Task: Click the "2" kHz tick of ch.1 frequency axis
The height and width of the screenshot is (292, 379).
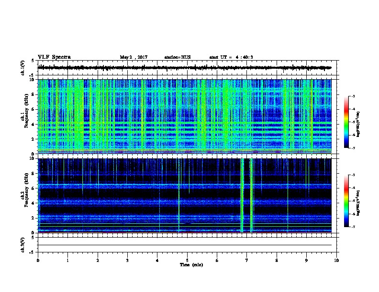Action: click(x=33, y=139)
